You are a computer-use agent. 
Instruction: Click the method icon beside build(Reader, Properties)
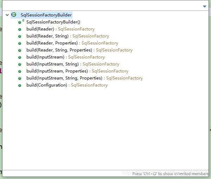click(20, 43)
